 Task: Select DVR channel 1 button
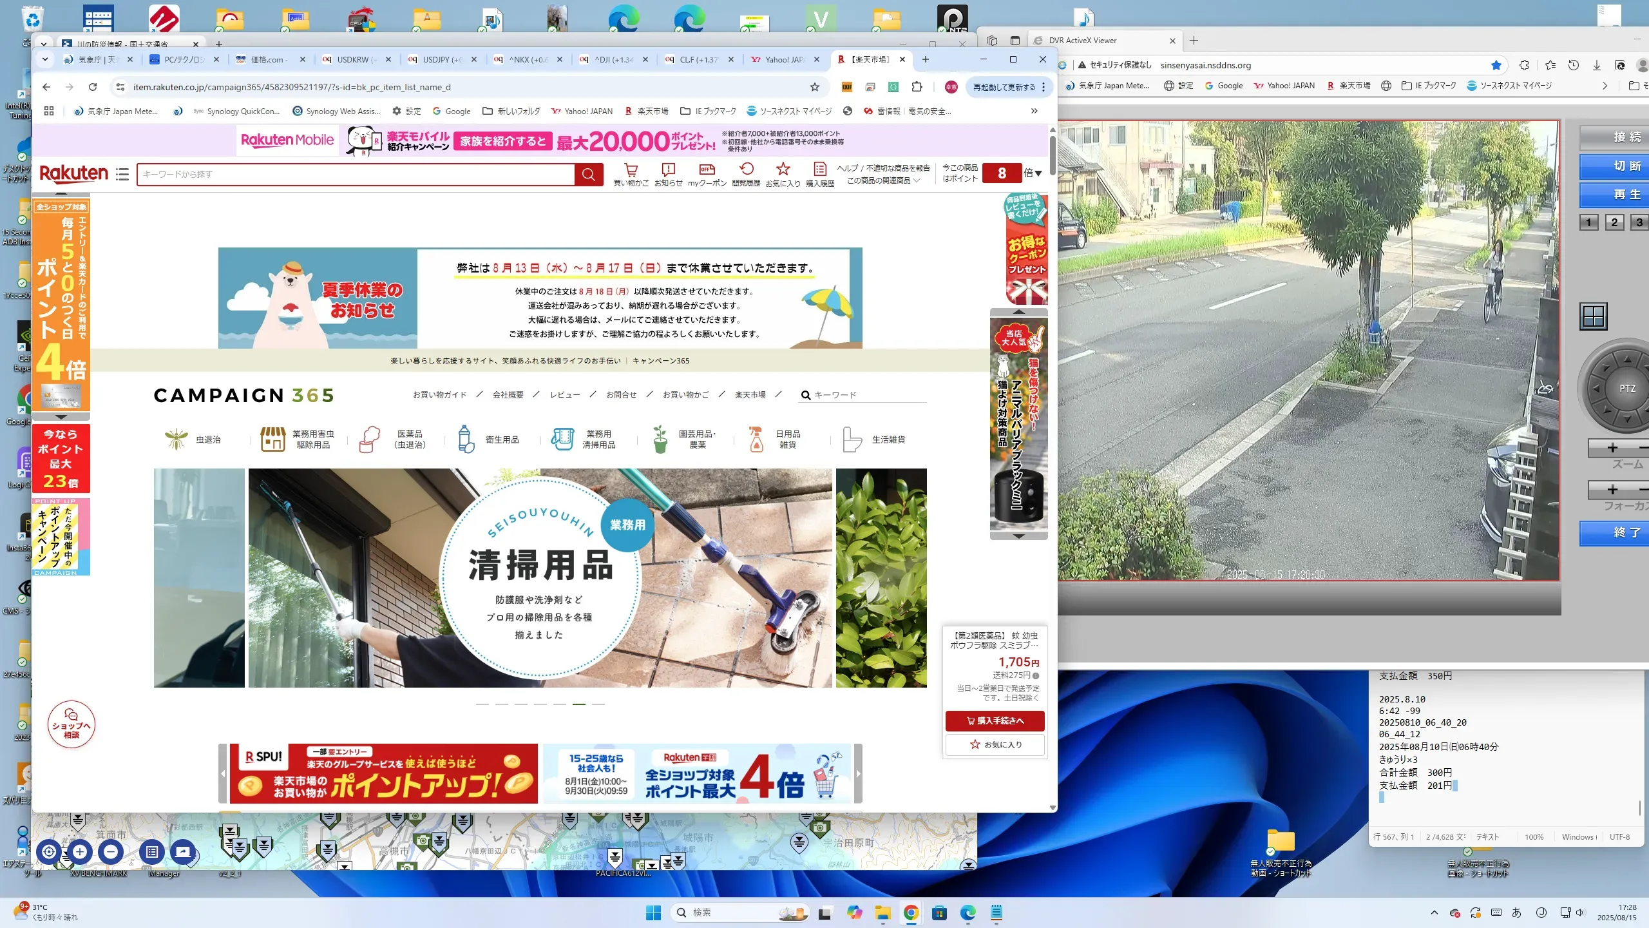click(x=1588, y=222)
